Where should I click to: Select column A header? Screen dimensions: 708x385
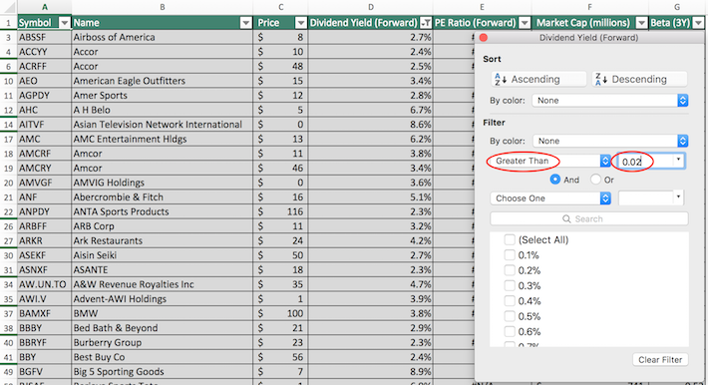(44, 7)
